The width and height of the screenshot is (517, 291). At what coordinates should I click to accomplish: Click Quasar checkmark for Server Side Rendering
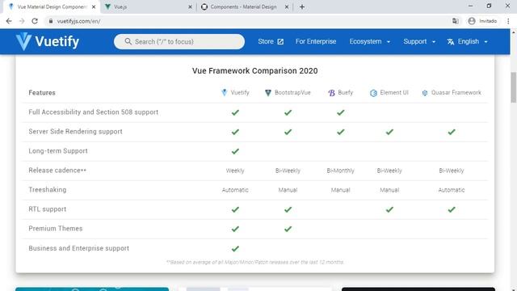tap(452, 132)
